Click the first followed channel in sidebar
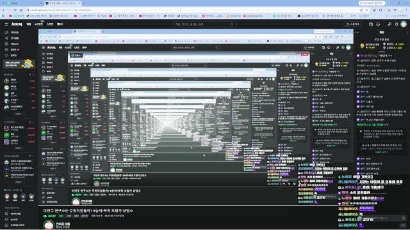Viewport: 410px width, 230px height. [19, 81]
